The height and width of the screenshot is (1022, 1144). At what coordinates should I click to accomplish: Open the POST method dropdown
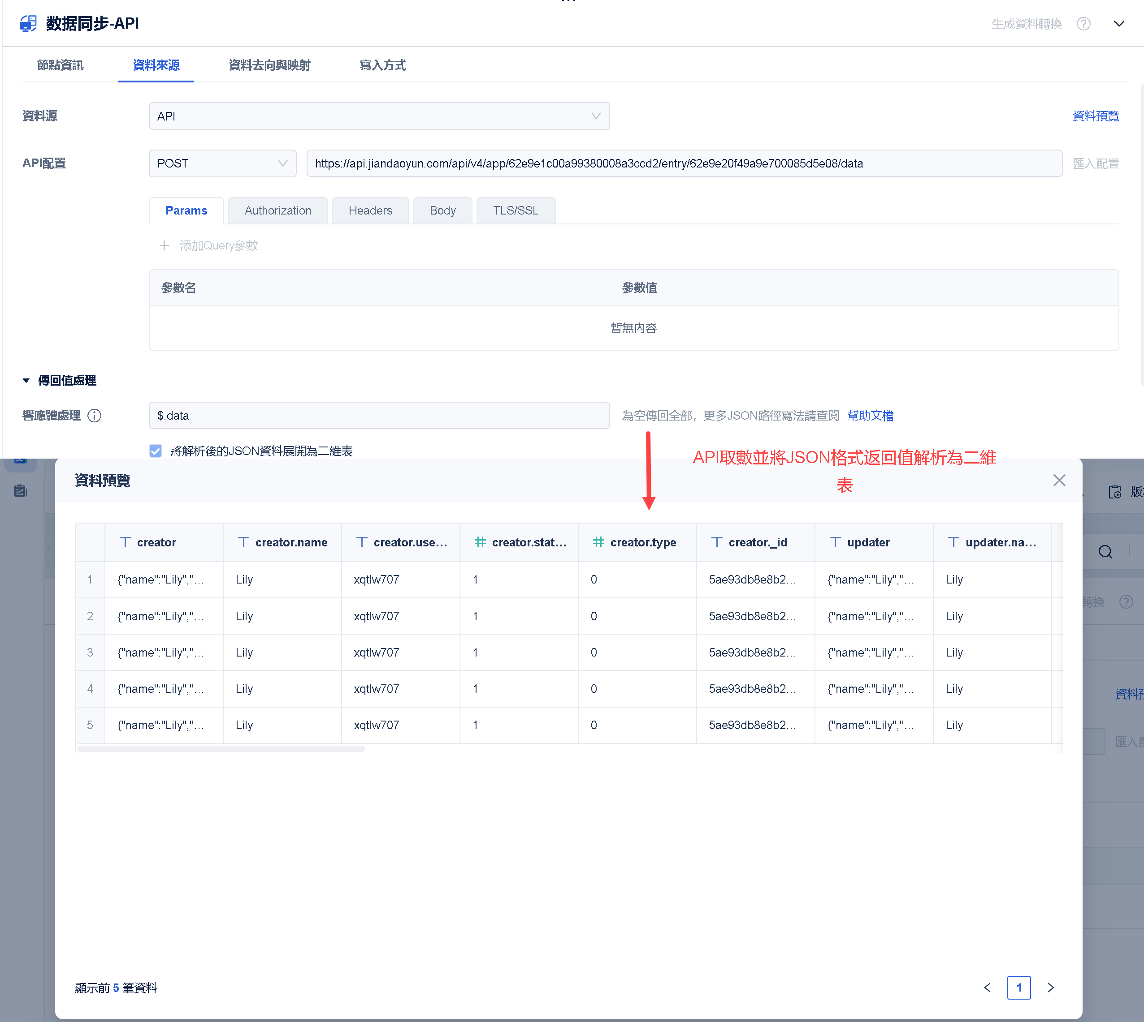[x=222, y=163]
